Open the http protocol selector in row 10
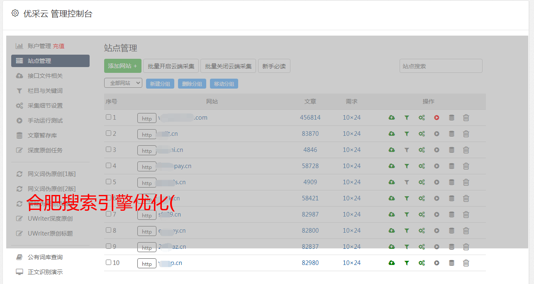The width and height of the screenshot is (534, 284). 147,264
